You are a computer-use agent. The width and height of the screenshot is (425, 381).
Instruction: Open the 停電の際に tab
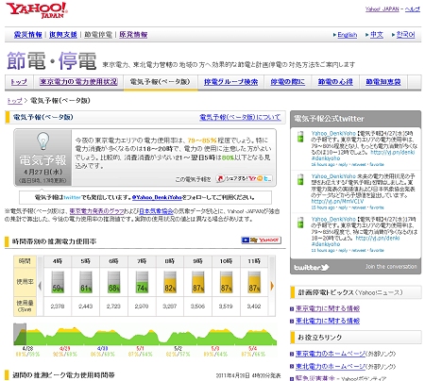pos(288,82)
